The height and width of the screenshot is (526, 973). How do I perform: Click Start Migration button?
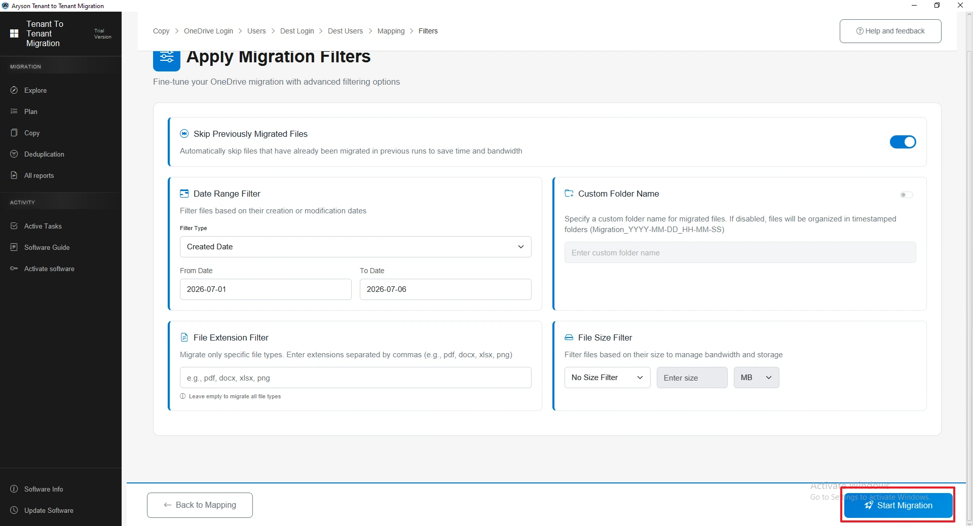point(899,505)
